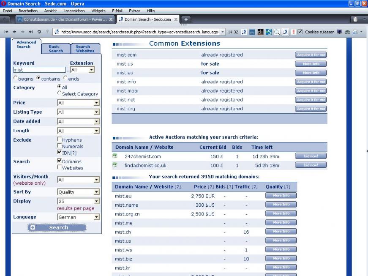Click the framed Sedo icon beside the magnifier
368x276 pixels.
[x=285, y=32]
